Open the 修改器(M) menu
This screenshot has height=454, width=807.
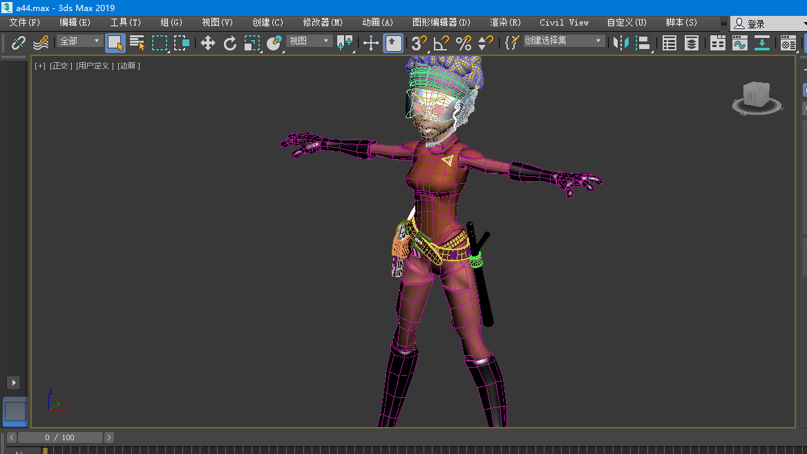323,23
